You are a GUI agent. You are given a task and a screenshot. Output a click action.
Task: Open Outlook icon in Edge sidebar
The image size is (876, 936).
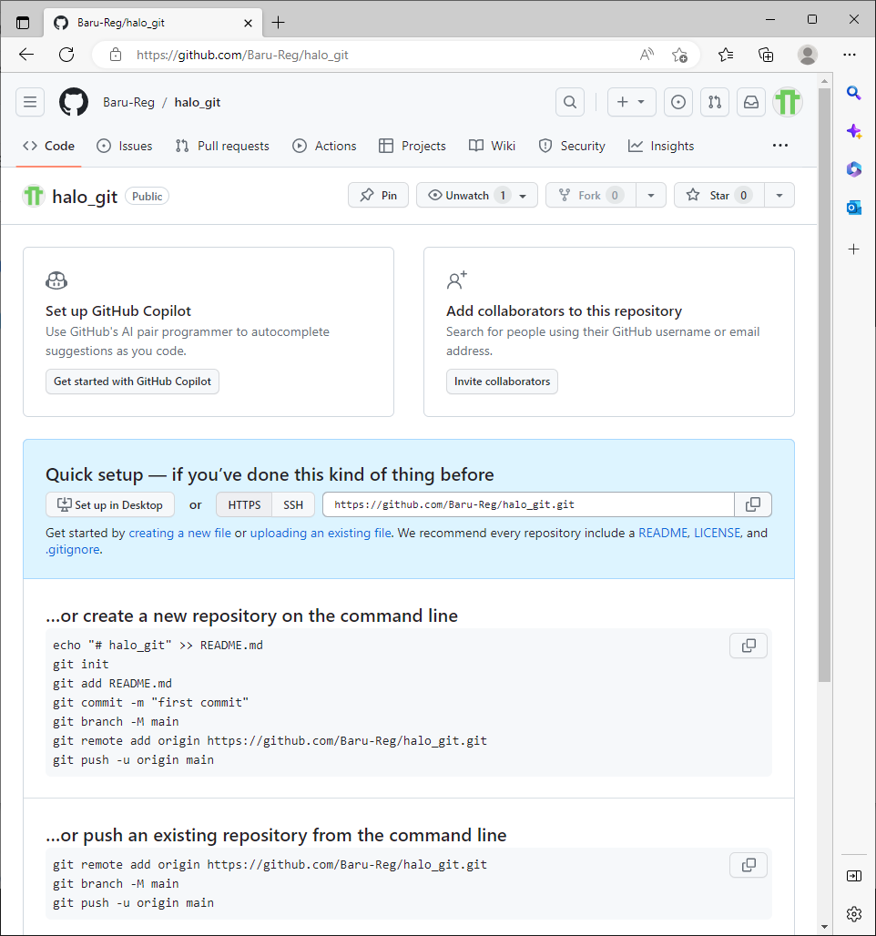click(854, 208)
